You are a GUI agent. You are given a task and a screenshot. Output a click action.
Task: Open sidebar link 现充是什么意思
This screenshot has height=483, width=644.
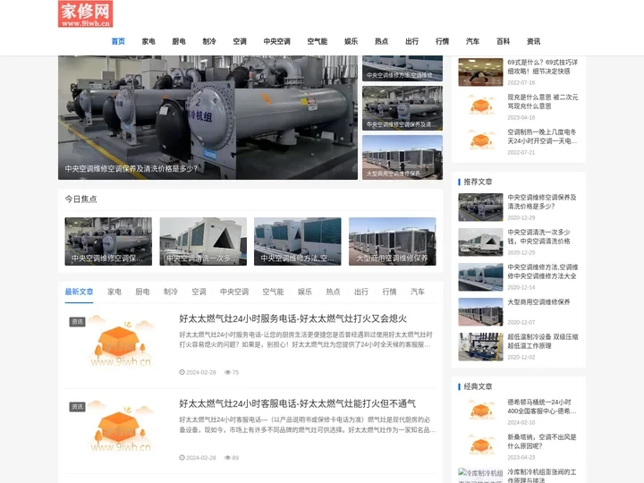pos(543,102)
